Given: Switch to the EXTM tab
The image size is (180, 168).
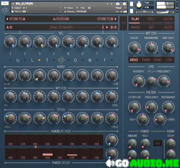Looking at the screenshot, I should click(168, 19).
